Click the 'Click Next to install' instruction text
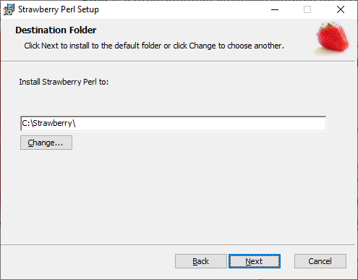 coord(154,46)
